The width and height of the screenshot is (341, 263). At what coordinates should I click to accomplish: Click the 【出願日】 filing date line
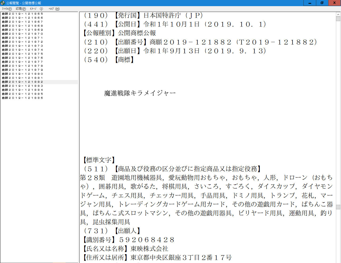[x=175, y=51]
